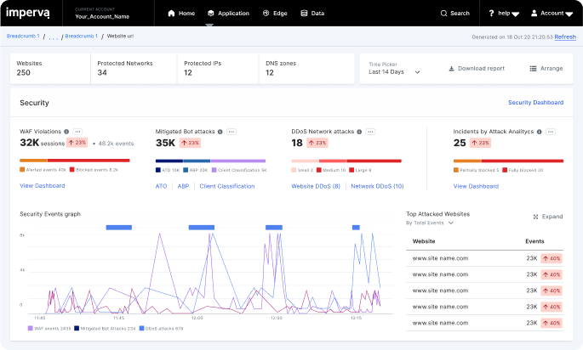Image resolution: width=583 pixels, height=350 pixels.
Task: Click the Download report icon
Action: [x=452, y=68]
